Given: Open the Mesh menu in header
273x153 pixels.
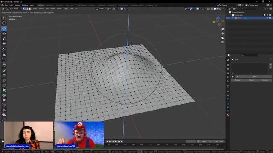Looking at the screenshot, I should click(52, 8).
